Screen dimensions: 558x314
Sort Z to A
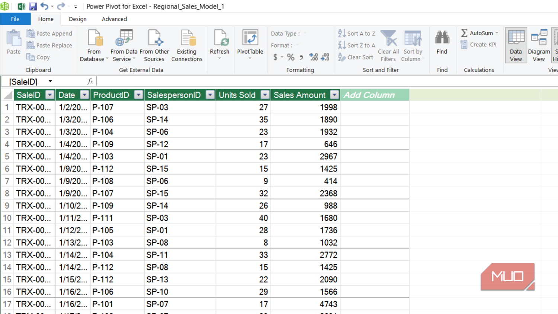point(357,45)
